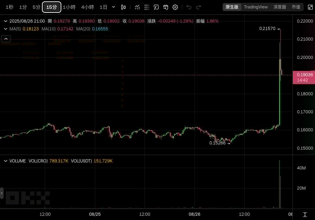Open chart settings gear
The height and width of the screenshot is (220, 315).
(175, 7)
